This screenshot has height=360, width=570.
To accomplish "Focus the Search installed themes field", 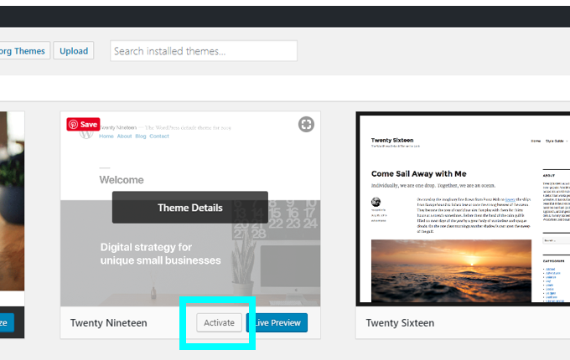I will pyautogui.click(x=204, y=51).
